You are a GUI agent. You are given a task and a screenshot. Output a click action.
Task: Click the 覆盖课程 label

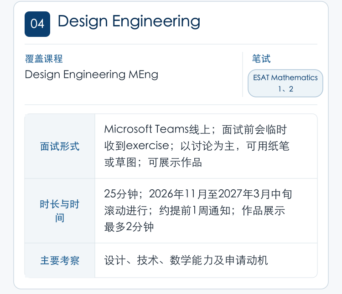pyautogui.click(x=44, y=59)
